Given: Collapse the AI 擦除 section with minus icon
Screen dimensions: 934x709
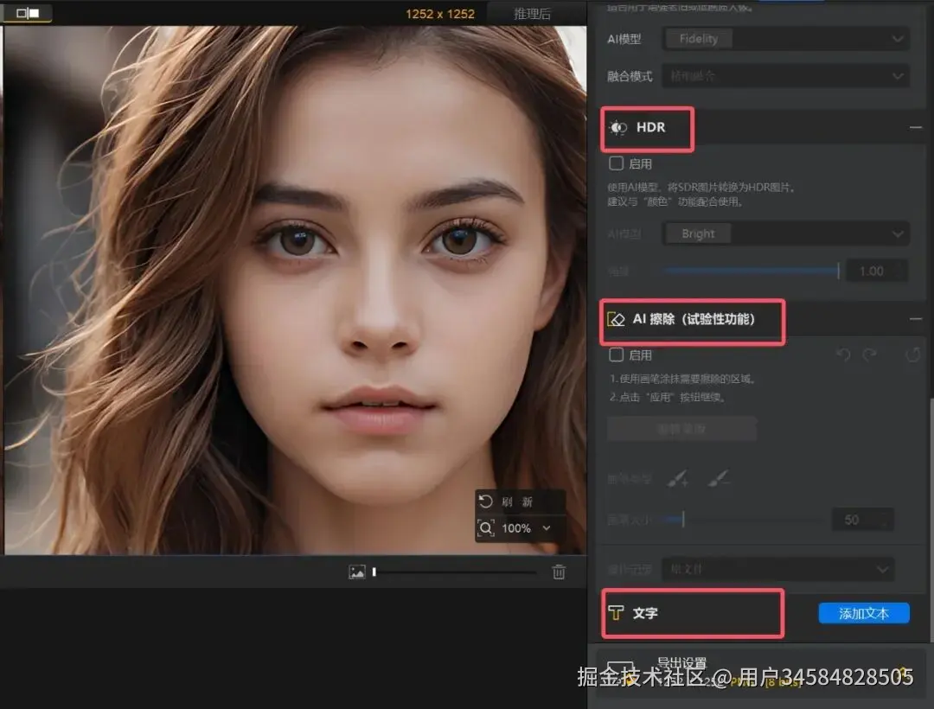Looking at the screenshot, I should click(916, 319).
